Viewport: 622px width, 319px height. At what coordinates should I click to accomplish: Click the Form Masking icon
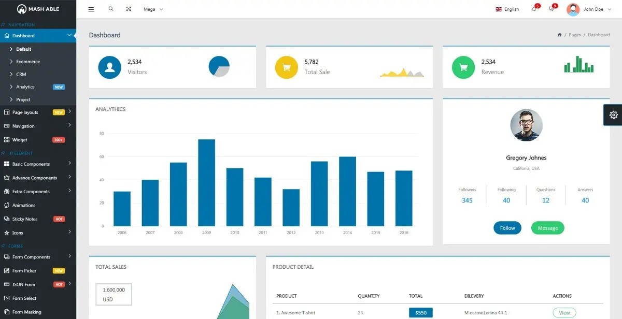coord(7,312)
